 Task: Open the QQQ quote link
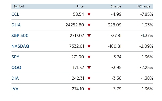pos(16,67)
